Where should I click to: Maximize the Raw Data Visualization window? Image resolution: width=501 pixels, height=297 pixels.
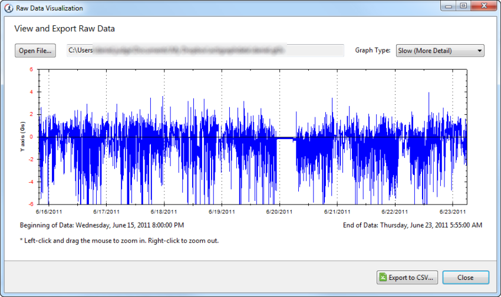pos(463,6)
